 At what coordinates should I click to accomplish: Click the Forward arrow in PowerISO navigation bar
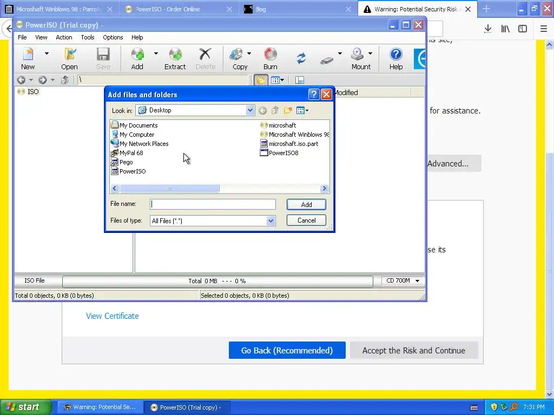pos(42,80)
